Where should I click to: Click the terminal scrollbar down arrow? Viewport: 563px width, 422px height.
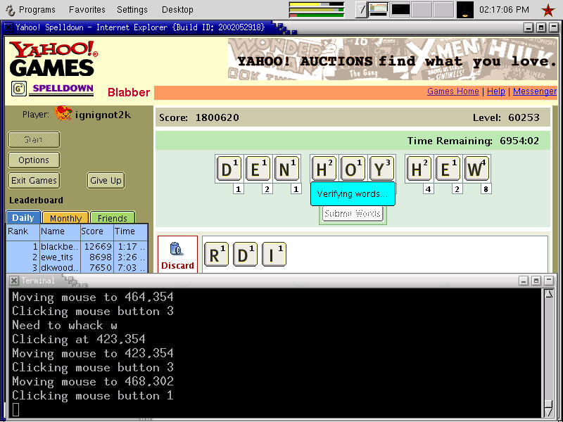(549, 413)
